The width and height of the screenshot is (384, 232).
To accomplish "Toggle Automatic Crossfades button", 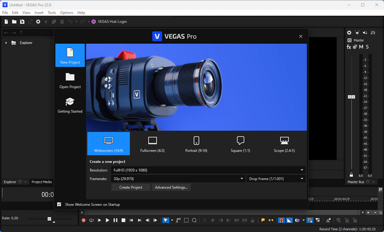I will (x=289, y=220).
